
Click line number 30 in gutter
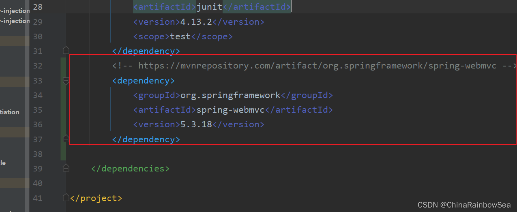(x=37, y=36)
